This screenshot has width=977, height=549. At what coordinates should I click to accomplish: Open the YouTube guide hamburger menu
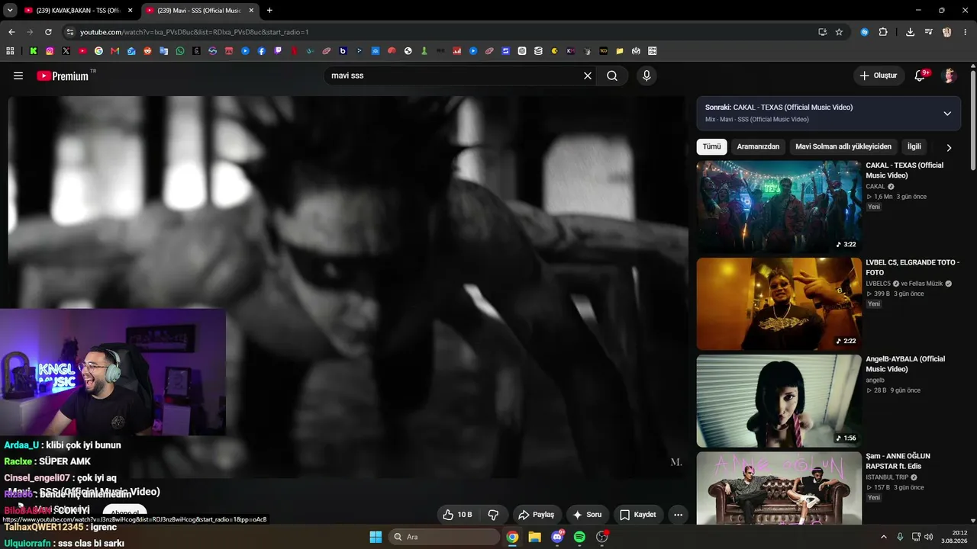click(18, 75)
